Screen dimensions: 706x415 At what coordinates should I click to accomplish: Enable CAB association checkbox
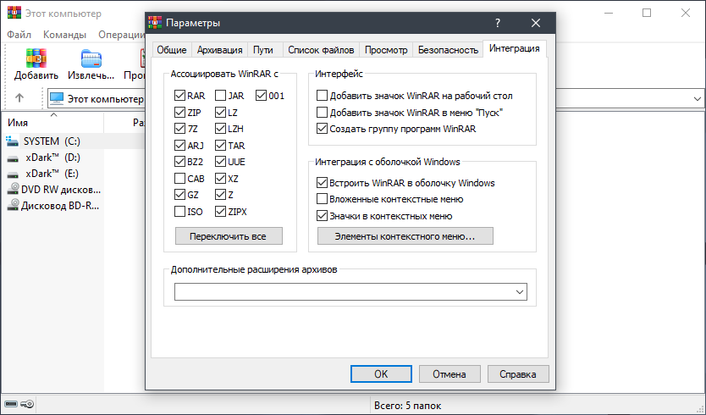click(x=179, y=179)
